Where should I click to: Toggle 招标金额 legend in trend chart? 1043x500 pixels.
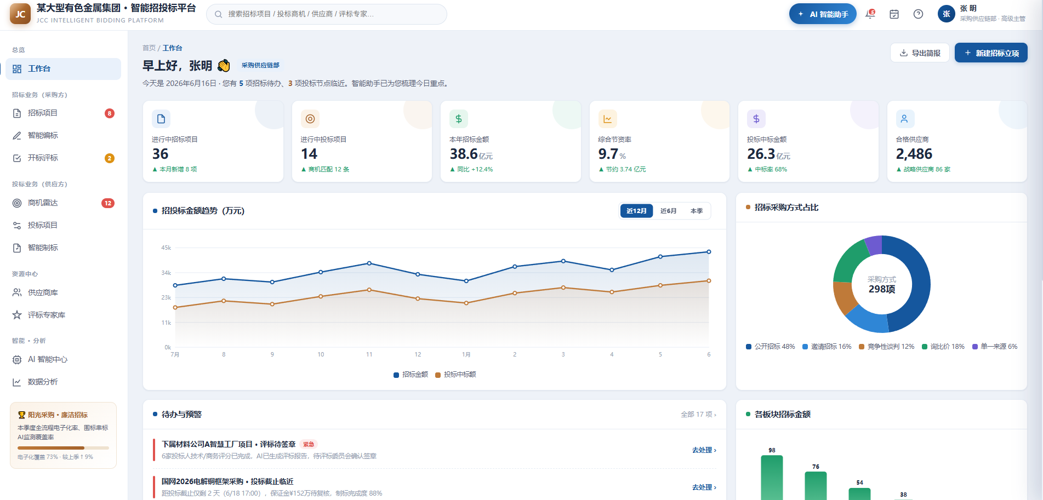(x=411, y=375)
